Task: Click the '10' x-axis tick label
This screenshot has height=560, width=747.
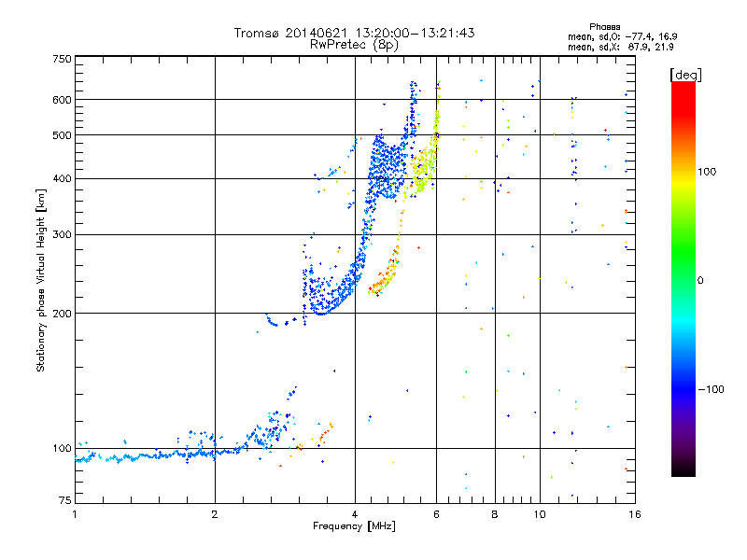Action: coord(540,514)
